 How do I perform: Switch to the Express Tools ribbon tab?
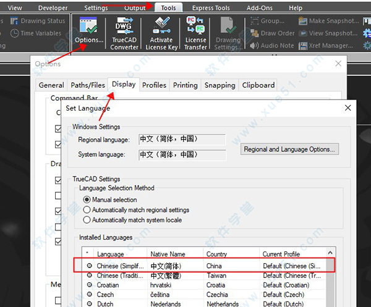point(211,8)
